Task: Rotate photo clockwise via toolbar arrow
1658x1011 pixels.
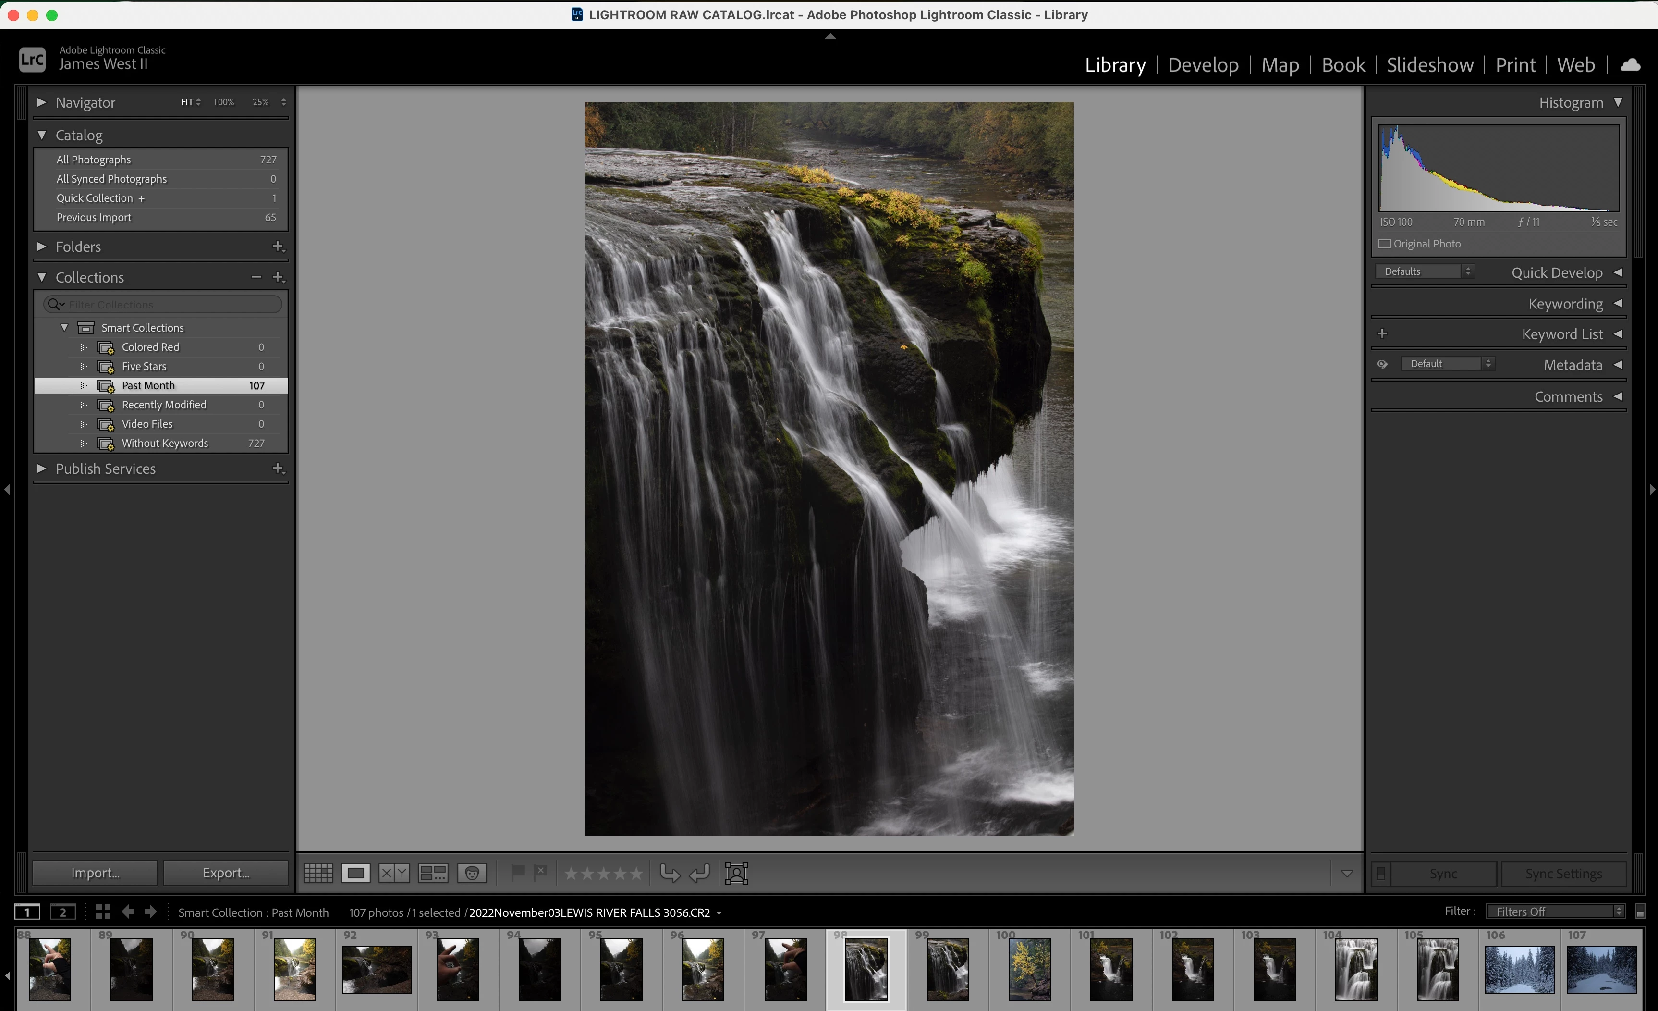Action: [700, 873]
